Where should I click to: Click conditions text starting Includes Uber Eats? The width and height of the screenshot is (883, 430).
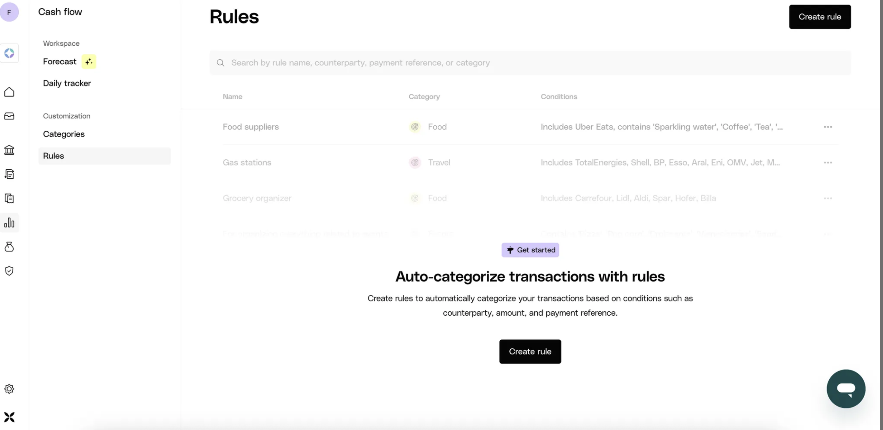661,127
